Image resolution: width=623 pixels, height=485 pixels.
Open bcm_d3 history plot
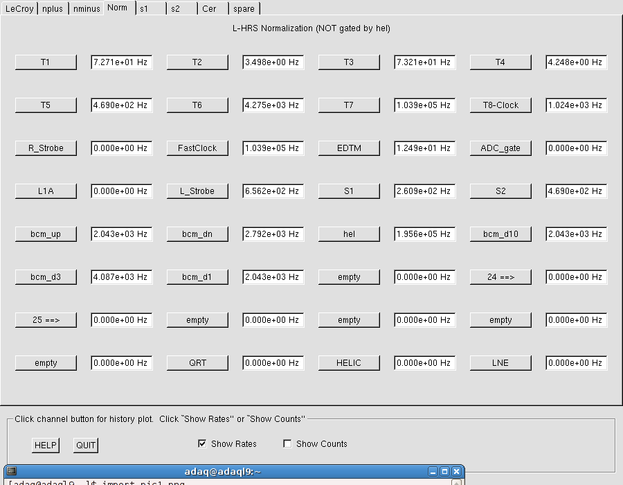pos(46,277)
